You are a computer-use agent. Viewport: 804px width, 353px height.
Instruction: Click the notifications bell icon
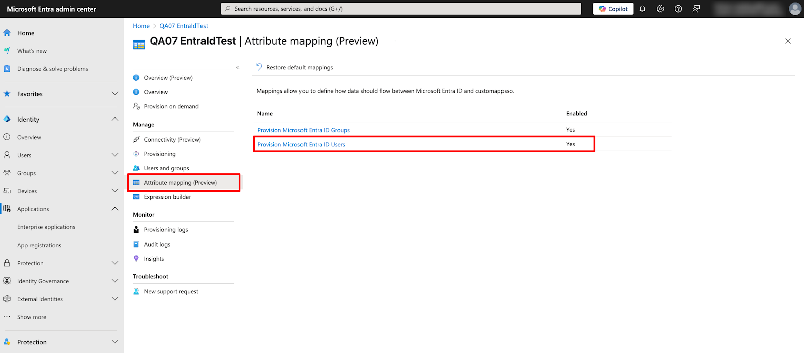[x=642, y=9]
